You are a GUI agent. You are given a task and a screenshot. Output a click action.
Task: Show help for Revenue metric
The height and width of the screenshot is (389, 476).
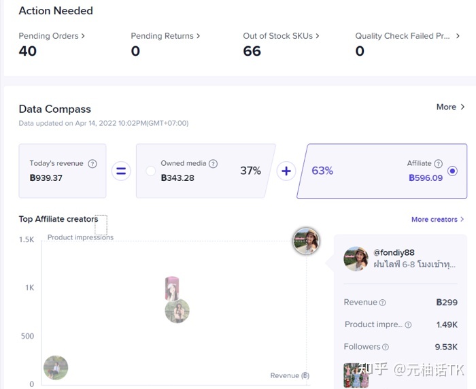382,303
